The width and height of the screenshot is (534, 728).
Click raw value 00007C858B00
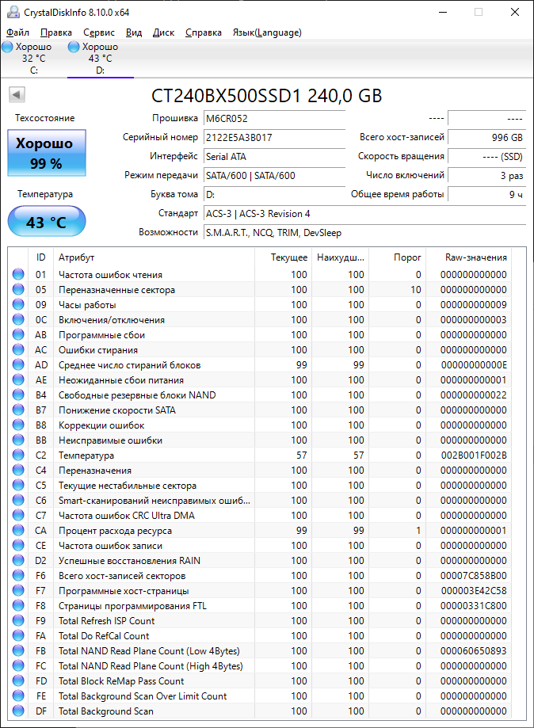coord(474,576)
